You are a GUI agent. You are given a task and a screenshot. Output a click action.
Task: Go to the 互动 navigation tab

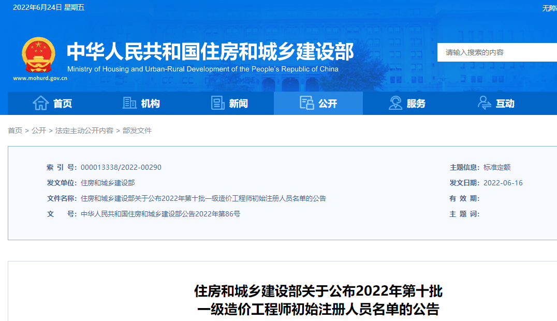pyautogui.click(x=505, y=104)
